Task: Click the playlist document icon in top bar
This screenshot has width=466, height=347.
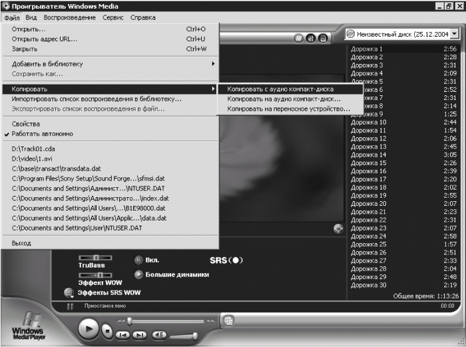Action: 322,38
